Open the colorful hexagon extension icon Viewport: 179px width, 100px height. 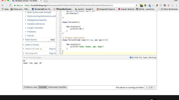pyautogui.click(x=145, y=5)
